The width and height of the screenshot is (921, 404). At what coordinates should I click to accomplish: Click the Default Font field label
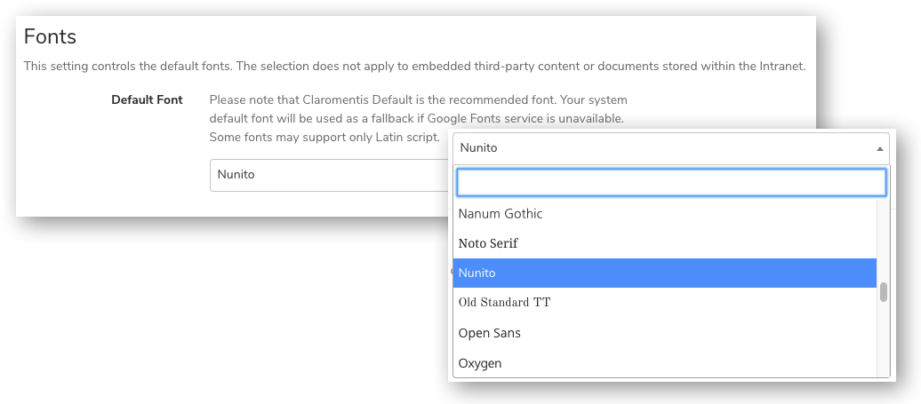(147, 100)
